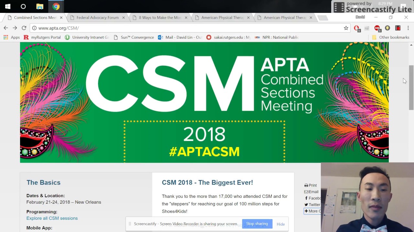Open the Screencastify film strip extension
Image resolution: width=414 pixels, height=232 pixels.
[398, 28]
